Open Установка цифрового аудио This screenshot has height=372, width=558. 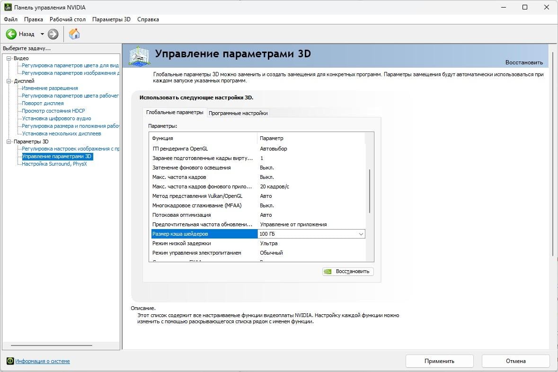point(57,118)
